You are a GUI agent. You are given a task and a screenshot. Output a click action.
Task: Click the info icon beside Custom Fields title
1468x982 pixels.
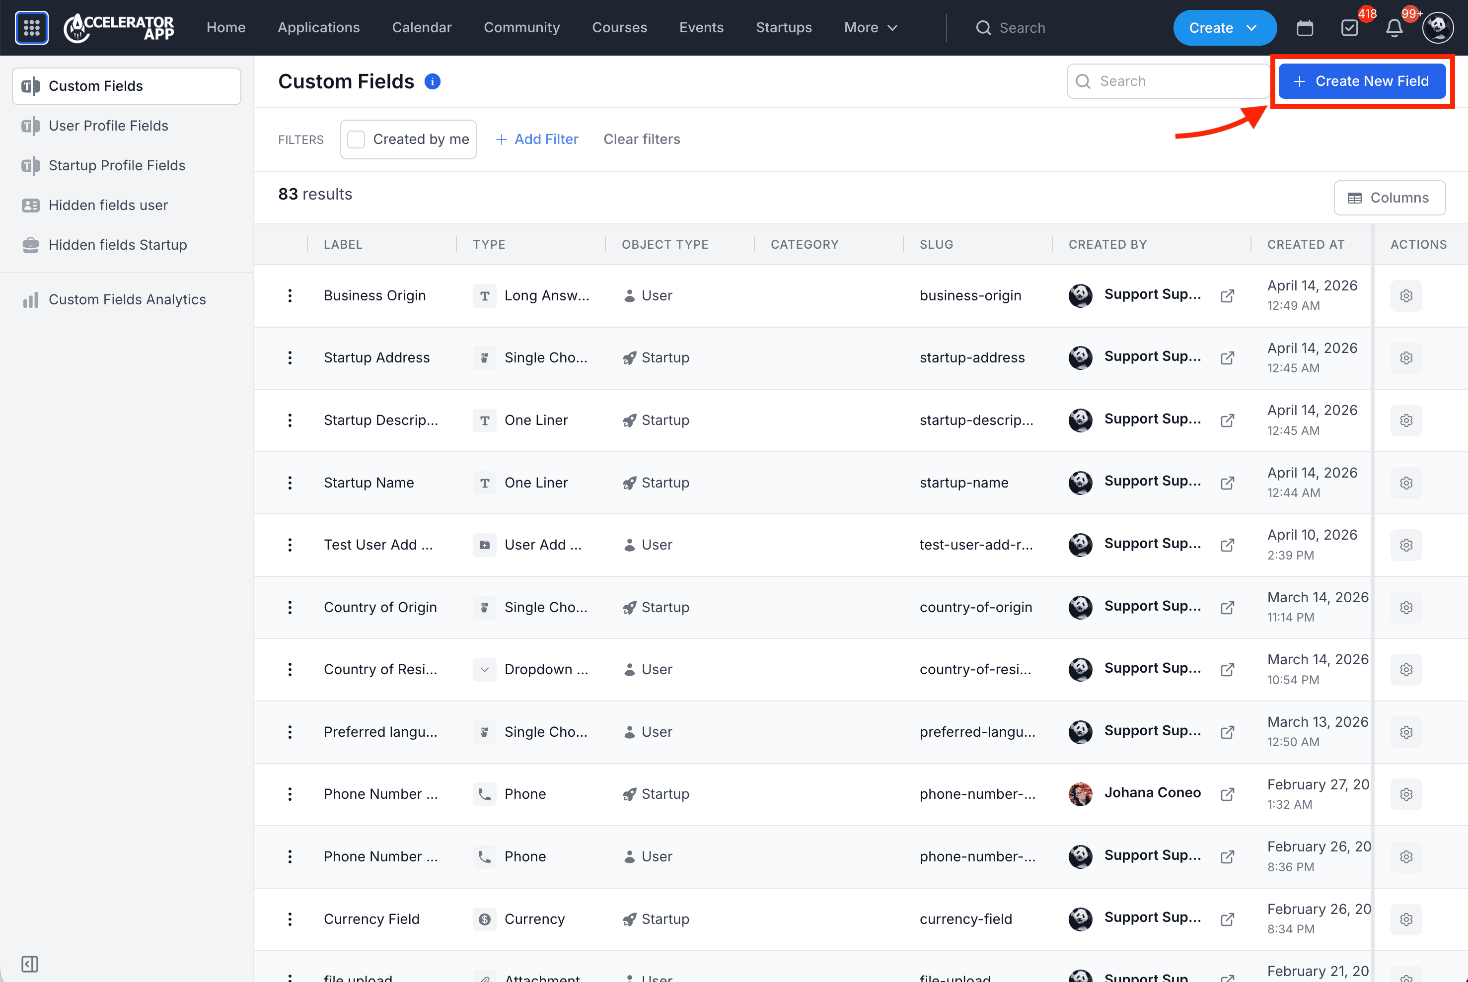[x=432, y=81]
